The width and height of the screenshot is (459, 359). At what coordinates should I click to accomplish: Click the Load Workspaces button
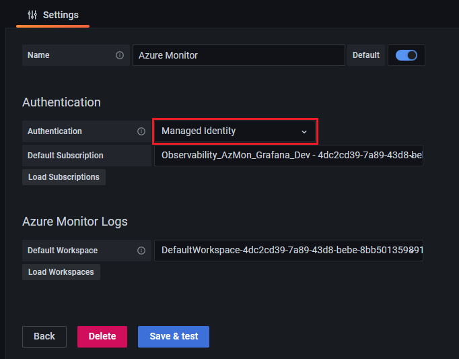[61, 272]
